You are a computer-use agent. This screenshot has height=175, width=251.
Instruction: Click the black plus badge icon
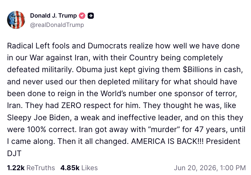[91, 16]
